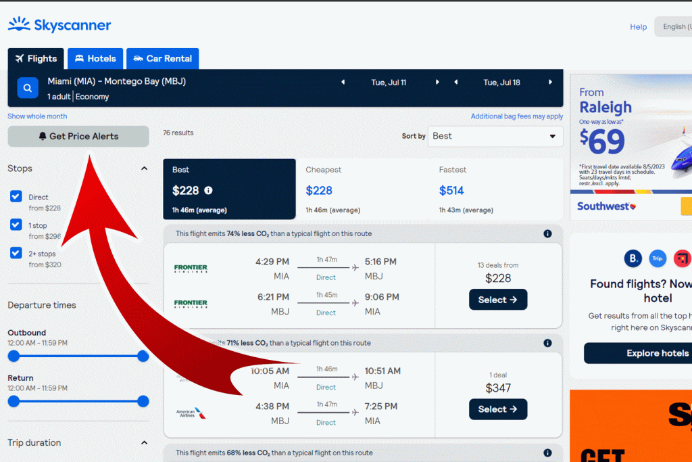Click the '1 deal' text above $347

coord(498,375)
